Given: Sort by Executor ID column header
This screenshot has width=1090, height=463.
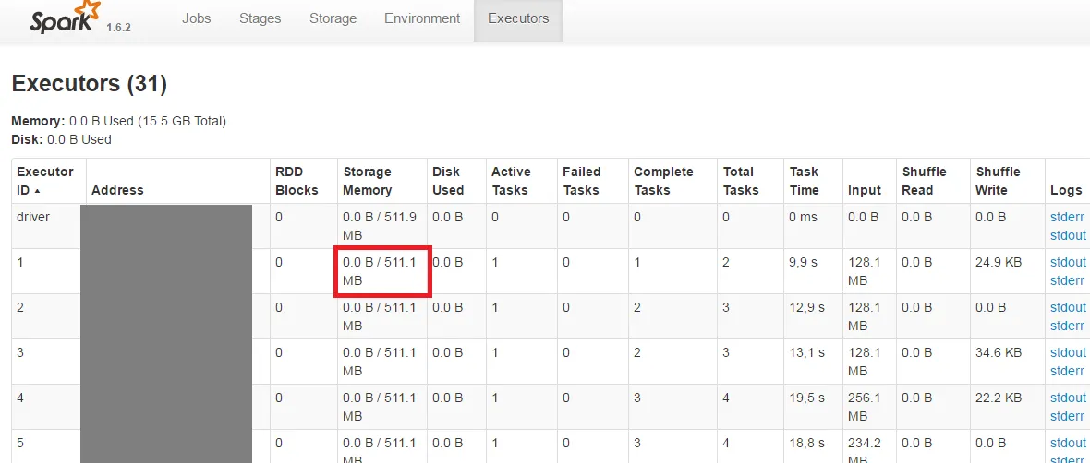Looking at the screenshot, I should pos(45,181).
